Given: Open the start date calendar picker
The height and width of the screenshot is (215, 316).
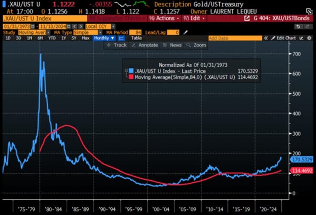Looking at the screenshot, I should 33,26.
